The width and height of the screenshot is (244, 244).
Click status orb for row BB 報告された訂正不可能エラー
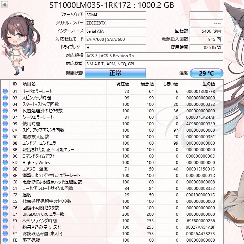click(5, 149)
